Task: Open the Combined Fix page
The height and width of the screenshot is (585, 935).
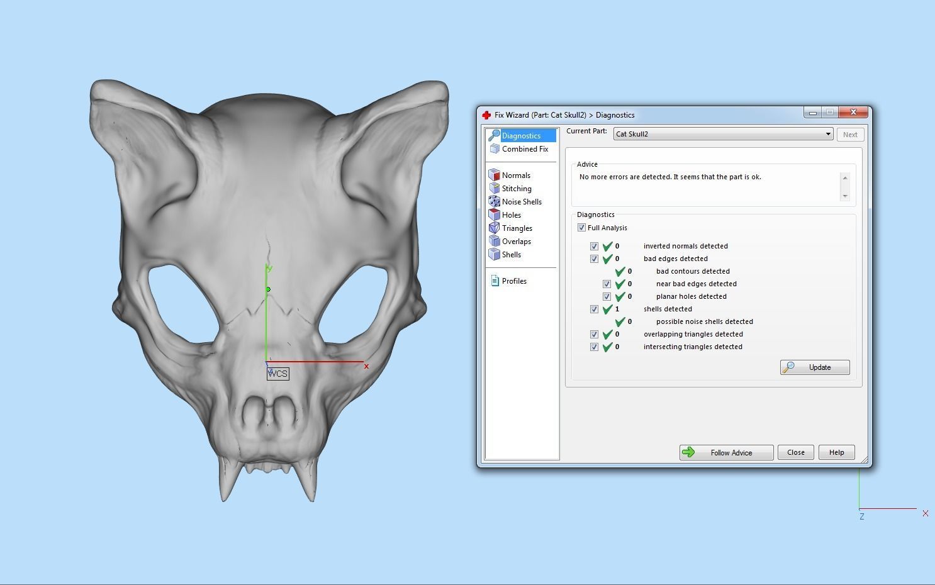Action: pyautogui.click(x=525, y=149)
